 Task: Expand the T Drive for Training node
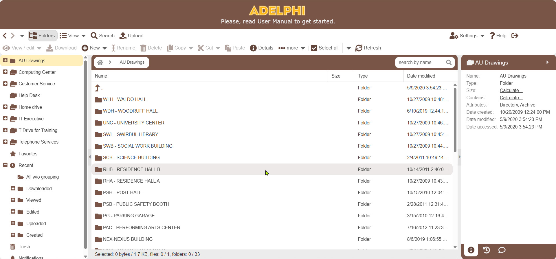click(x=5, y=130)
